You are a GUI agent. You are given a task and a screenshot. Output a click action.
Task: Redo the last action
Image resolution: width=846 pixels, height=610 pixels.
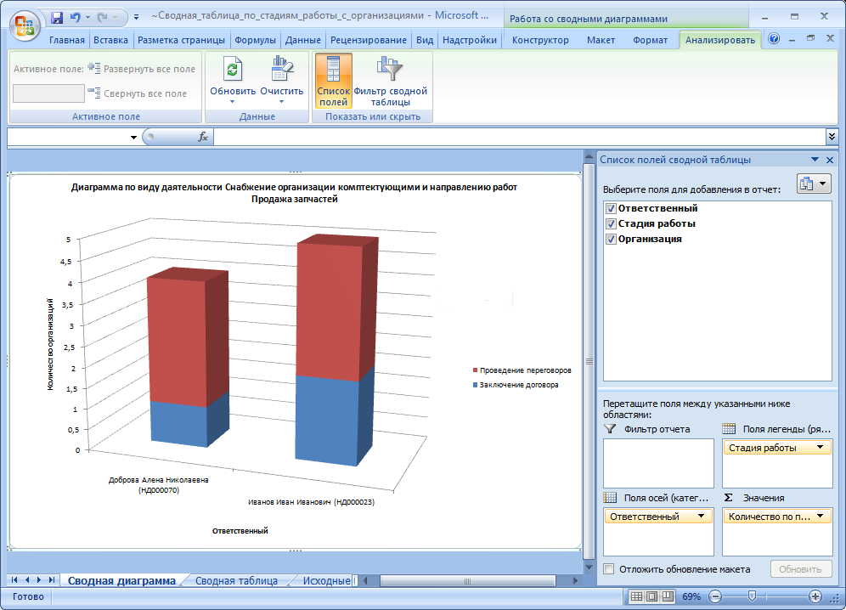[x=102, y=18]
